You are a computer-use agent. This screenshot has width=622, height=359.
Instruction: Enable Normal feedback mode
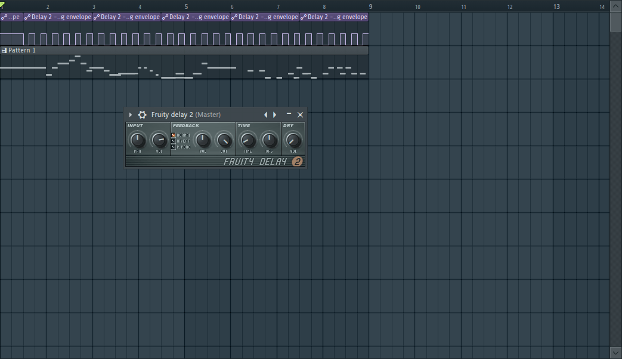pos(174,135)
